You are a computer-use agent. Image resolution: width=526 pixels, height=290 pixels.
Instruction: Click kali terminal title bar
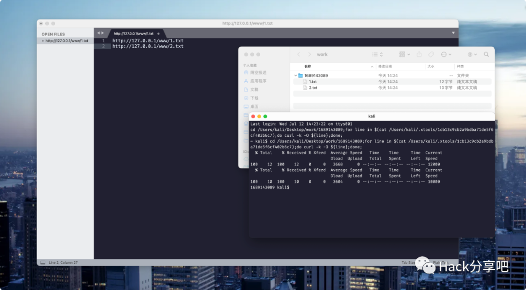point(372,116)
